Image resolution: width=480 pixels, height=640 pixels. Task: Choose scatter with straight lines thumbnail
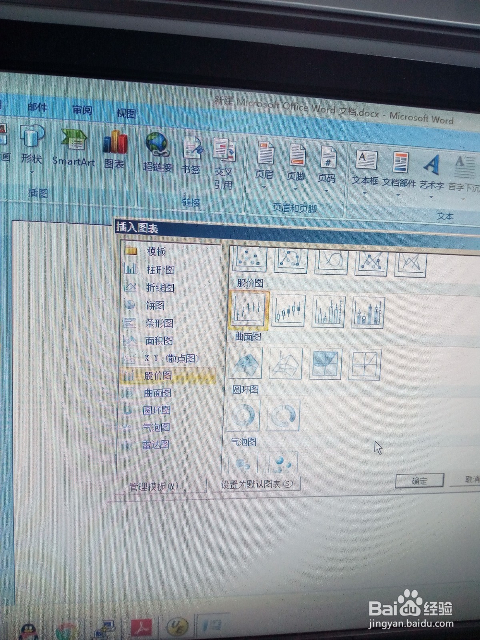[x=411, y=264]
